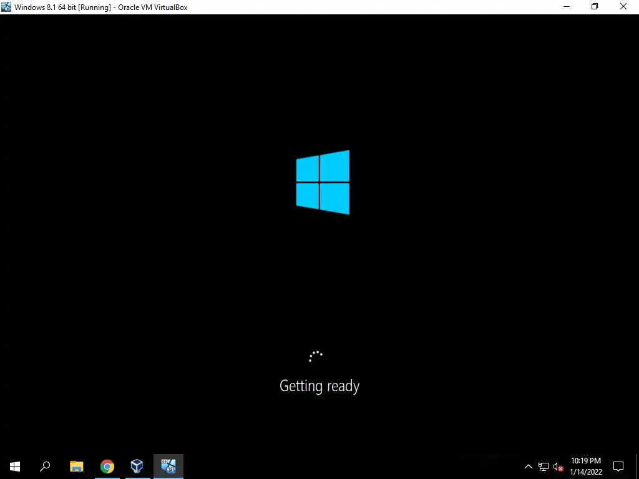Click the Show desktop sliver on taskbar
This screenshot has height=479, width=639.
(x=637, y=467)
